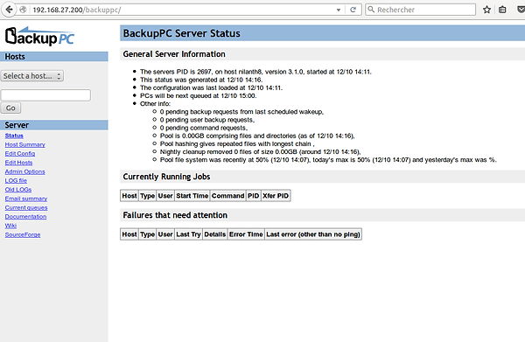Click the BackupPC Server Status title
The height and width of the screenshot is (342, 525).
pyautogui.click(x=181, y=33)
